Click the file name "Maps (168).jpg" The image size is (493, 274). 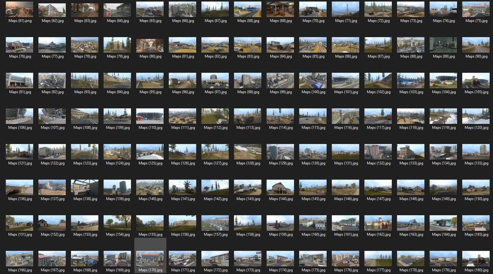pos(85,270)
